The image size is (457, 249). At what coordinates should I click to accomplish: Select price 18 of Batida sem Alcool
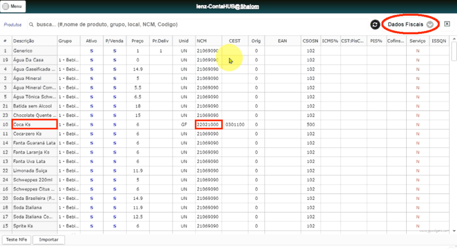[x=138, y=106]
